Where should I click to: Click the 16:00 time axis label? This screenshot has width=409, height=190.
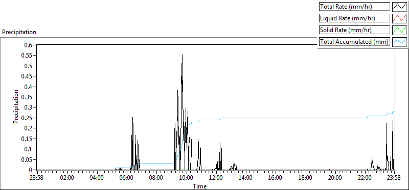[x=276, y=178]
